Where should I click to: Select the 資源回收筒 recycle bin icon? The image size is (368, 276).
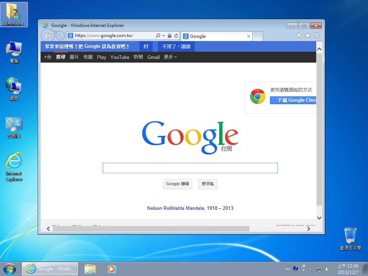click(x=350, y=239)
